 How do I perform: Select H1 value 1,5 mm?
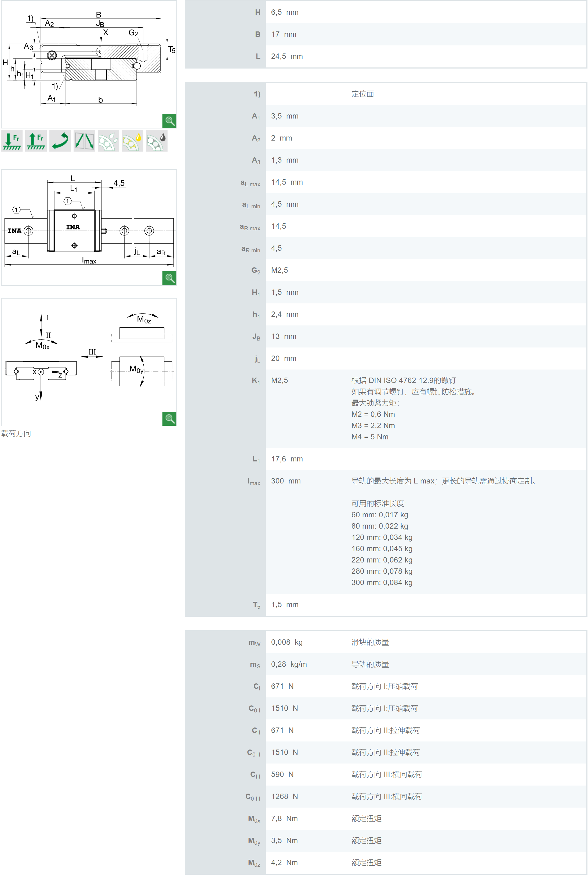(x=285, y=292)
